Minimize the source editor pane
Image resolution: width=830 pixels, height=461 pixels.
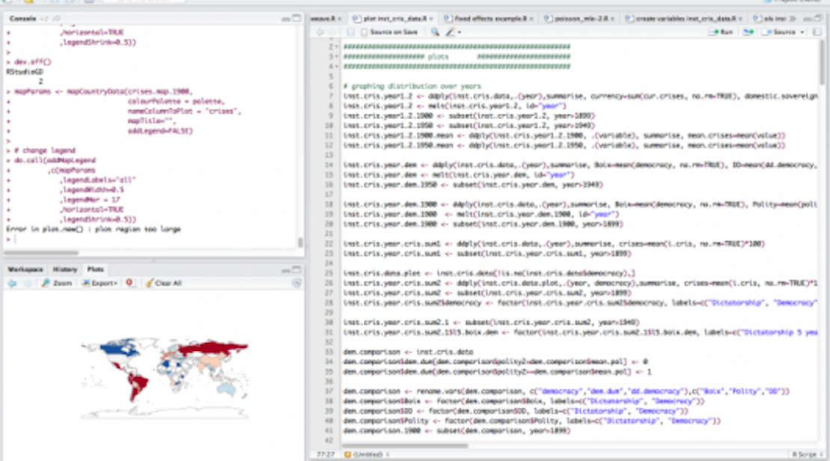coord(808,19)
